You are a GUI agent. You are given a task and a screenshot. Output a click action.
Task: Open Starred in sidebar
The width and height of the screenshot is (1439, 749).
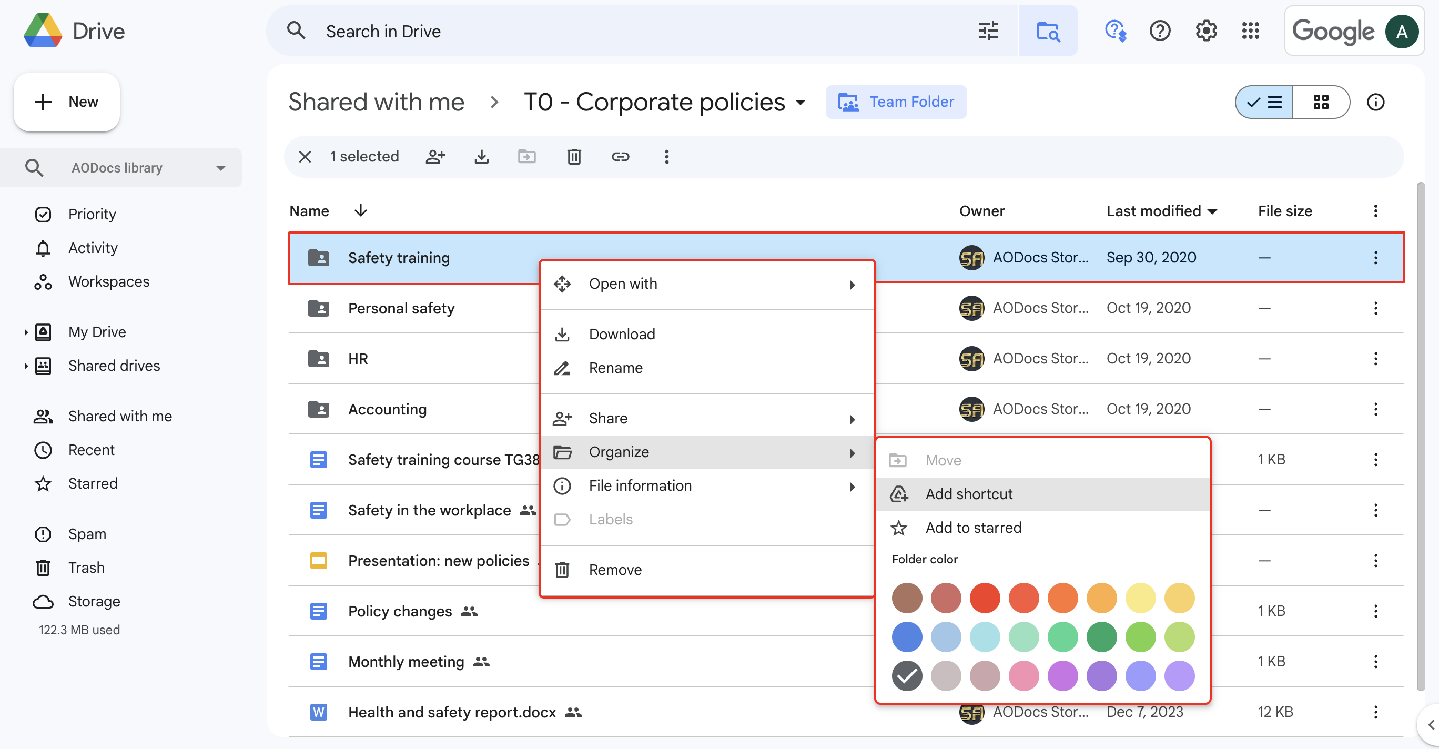(x=93, y=484)
